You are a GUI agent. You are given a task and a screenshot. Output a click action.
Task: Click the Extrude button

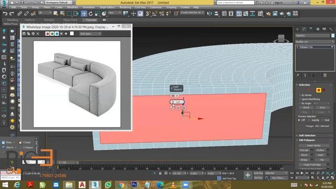point(304,150)
